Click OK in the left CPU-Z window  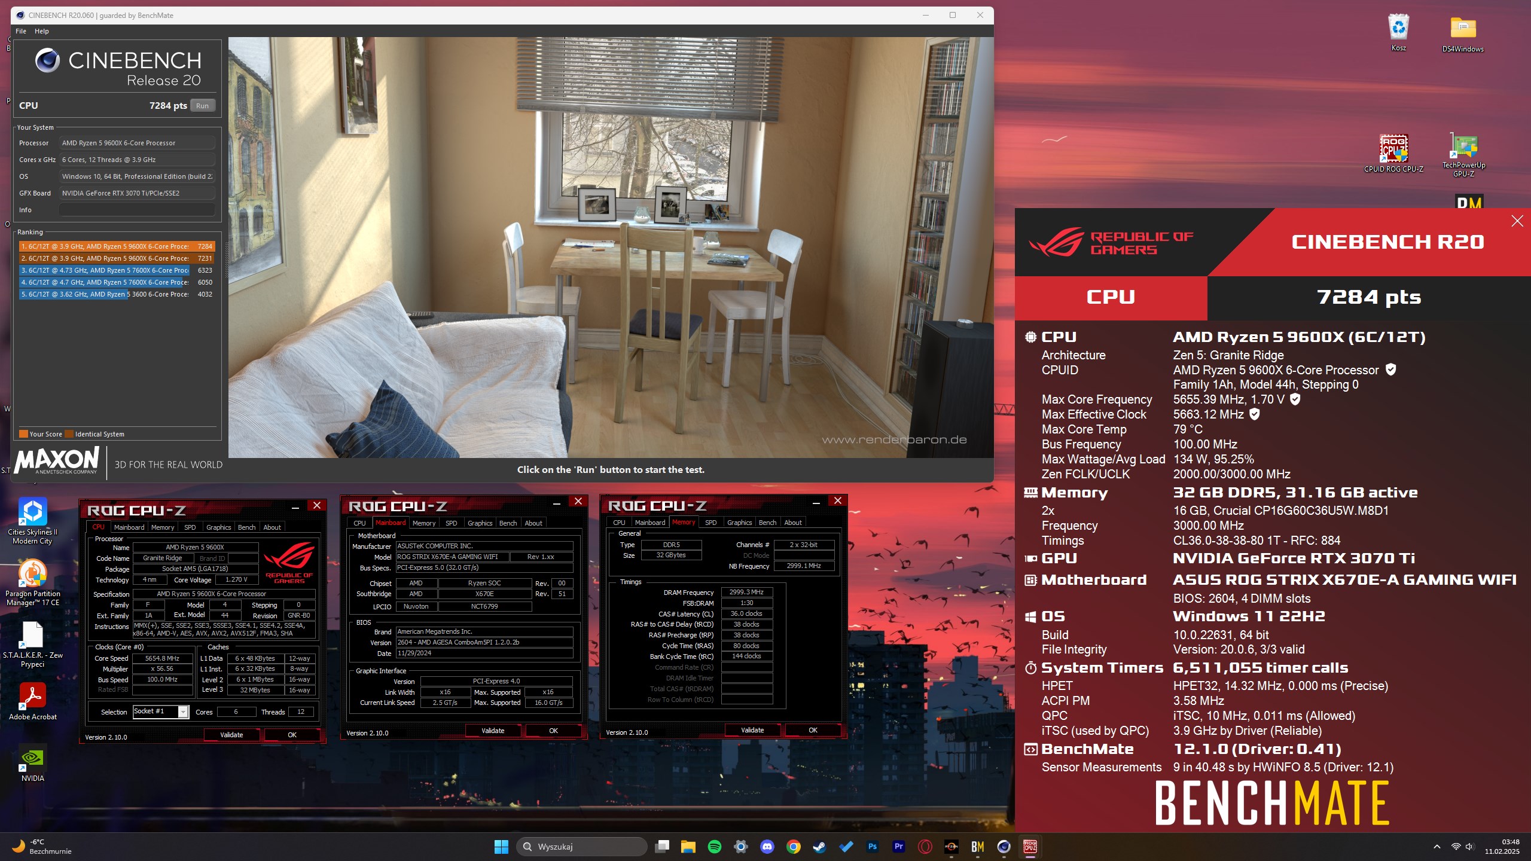click(x=292, y=735)
